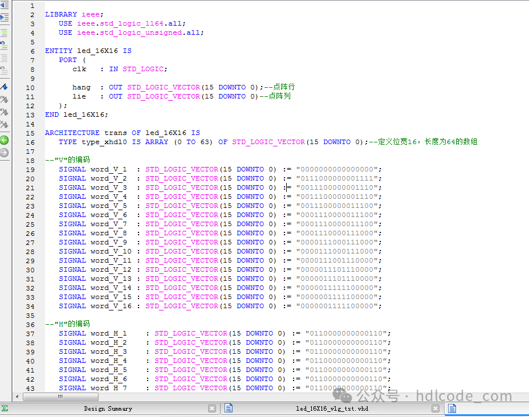Image resolution: width=529 pixels, height=417 pixels.
Task: Click 'type_xhdl0' type name
Action: pos(104,142)
